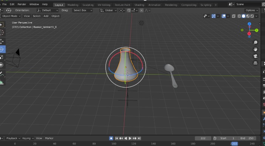
Task: Select the Annotate tool
Action: 2,74
